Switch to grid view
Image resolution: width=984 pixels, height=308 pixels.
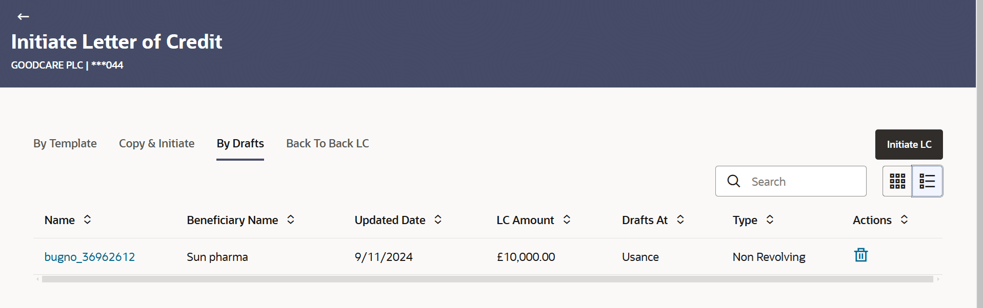pyautogui.click(x=897, y=181)
